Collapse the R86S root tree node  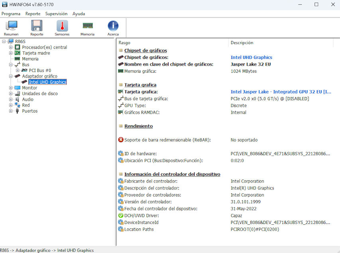(x=4, y=41)
